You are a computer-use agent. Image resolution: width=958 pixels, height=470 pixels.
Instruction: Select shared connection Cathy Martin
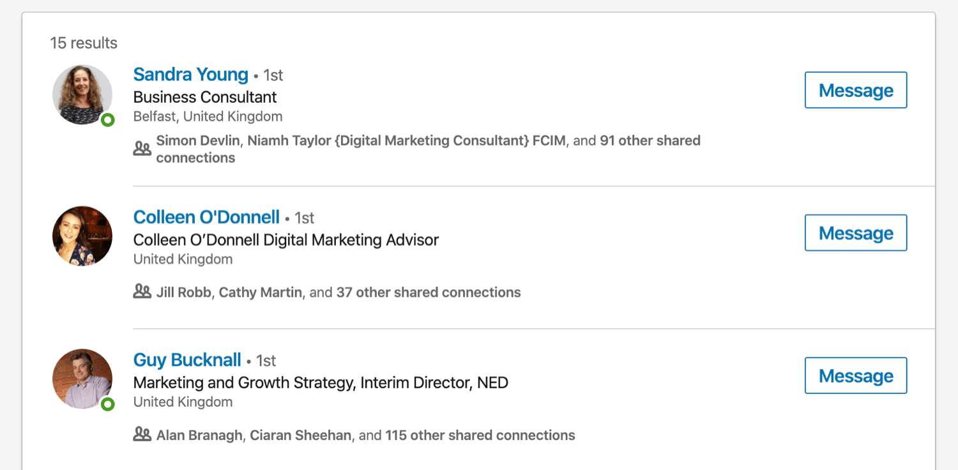pos(261,292)
